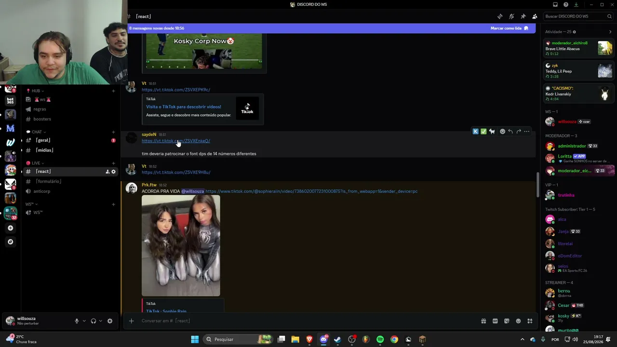Open Windows Start menu
Image resolution: width=617 pixels, height=347 pixels.
(195, 339)
